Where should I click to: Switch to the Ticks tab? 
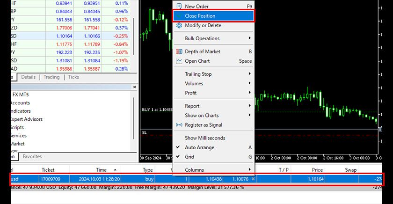[x=73, y=77]
